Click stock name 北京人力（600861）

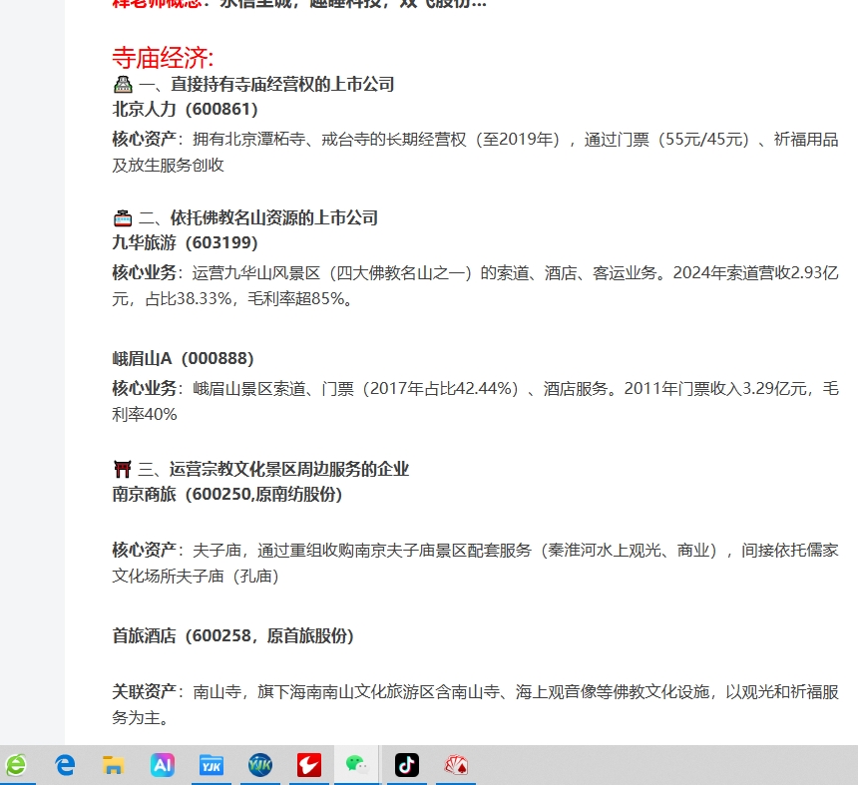(x=185, y=109)
